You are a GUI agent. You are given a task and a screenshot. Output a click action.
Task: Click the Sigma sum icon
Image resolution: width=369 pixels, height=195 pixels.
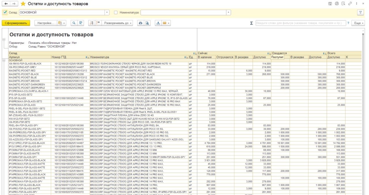pyautogui.click(x=251, y=23)
